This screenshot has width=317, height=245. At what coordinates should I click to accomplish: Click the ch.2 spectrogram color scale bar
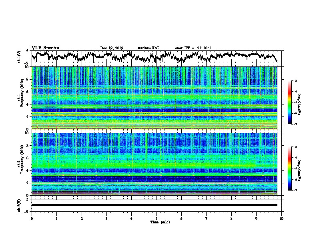pos(290,169)
